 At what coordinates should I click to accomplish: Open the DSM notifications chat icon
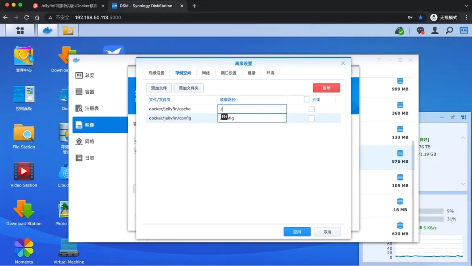[420, 30]
